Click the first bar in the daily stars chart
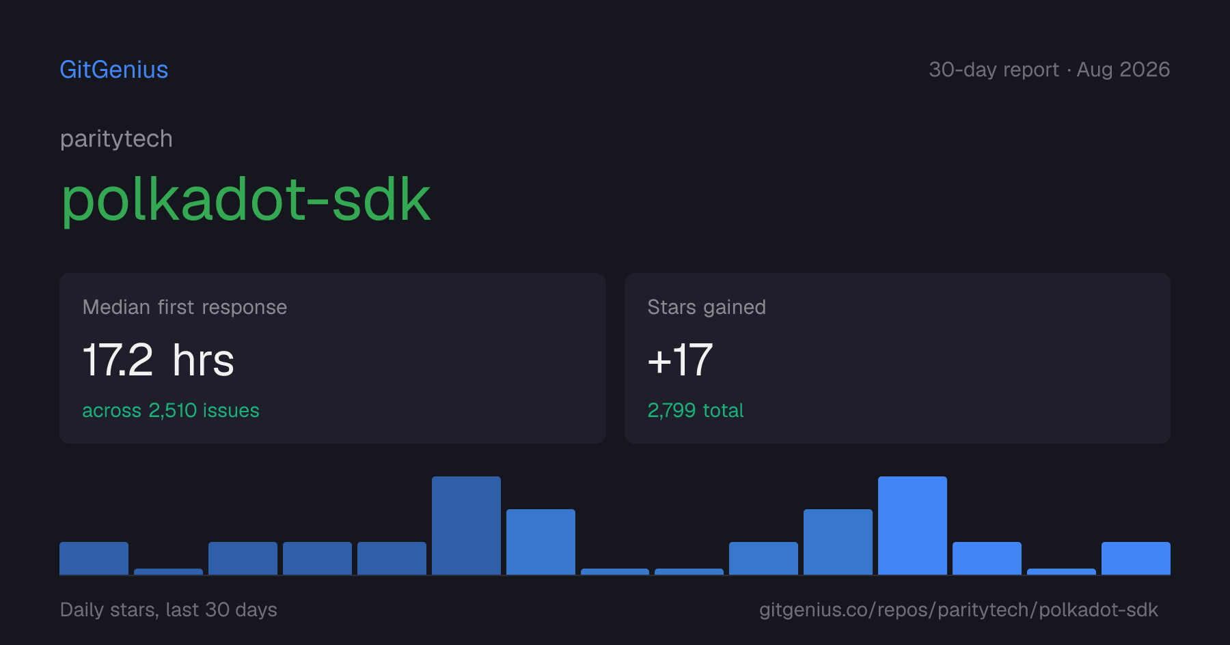Screen dimensions: 1230x645 [94, 558]
